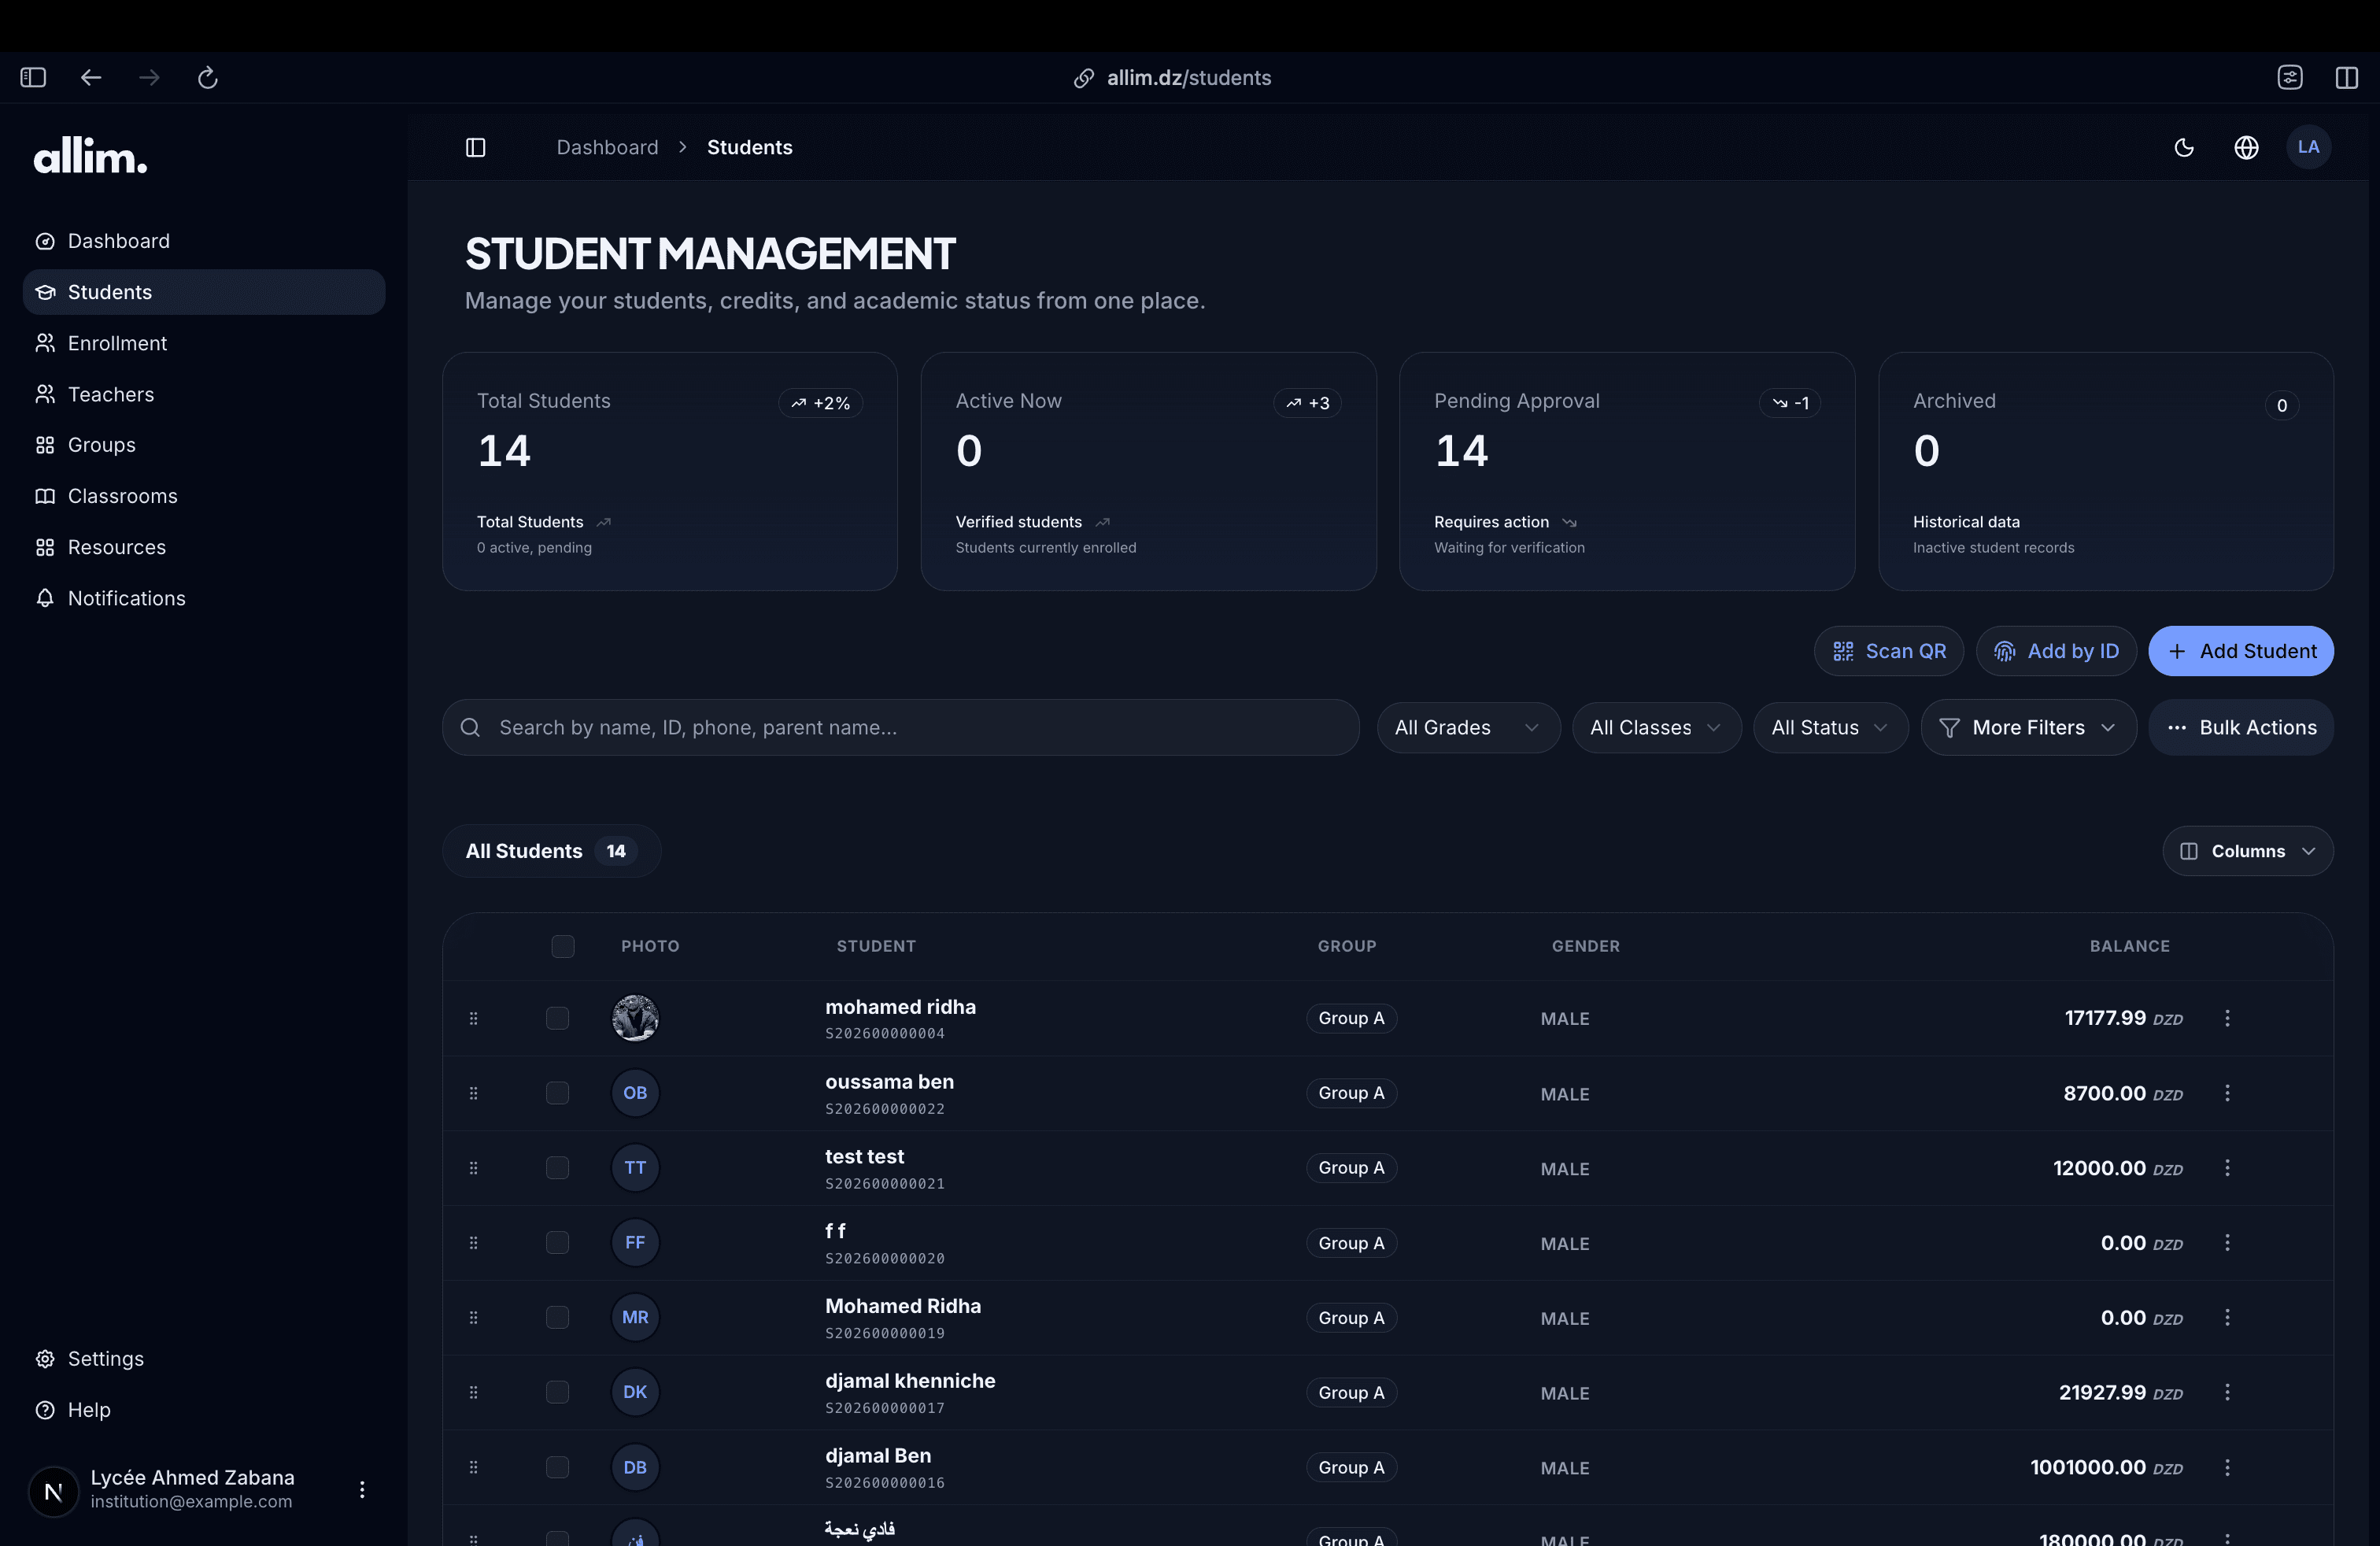Click drag handle of oussama ben row
The width and height of the screenshot is (2380, 1546).
[x=474, y=1093]
